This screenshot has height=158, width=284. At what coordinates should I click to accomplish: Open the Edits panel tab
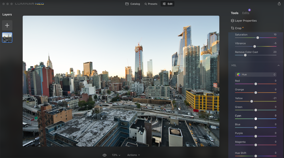point(246,13)
